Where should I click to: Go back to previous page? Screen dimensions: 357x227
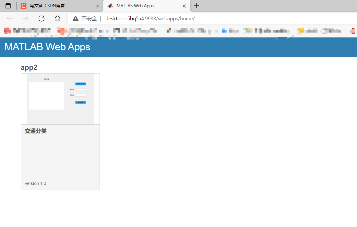(10, 19)
